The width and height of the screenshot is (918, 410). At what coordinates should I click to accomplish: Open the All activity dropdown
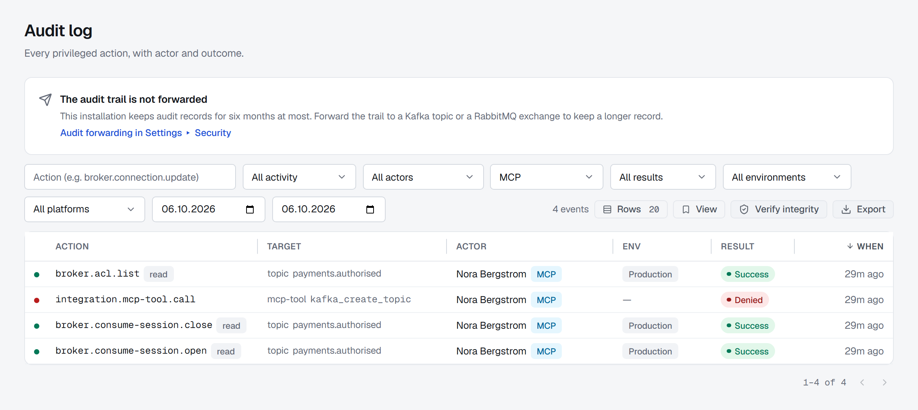299,177
